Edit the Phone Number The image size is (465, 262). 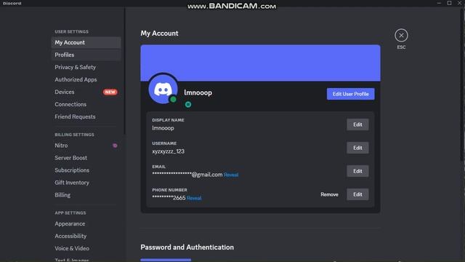click(x=357, y=194)
